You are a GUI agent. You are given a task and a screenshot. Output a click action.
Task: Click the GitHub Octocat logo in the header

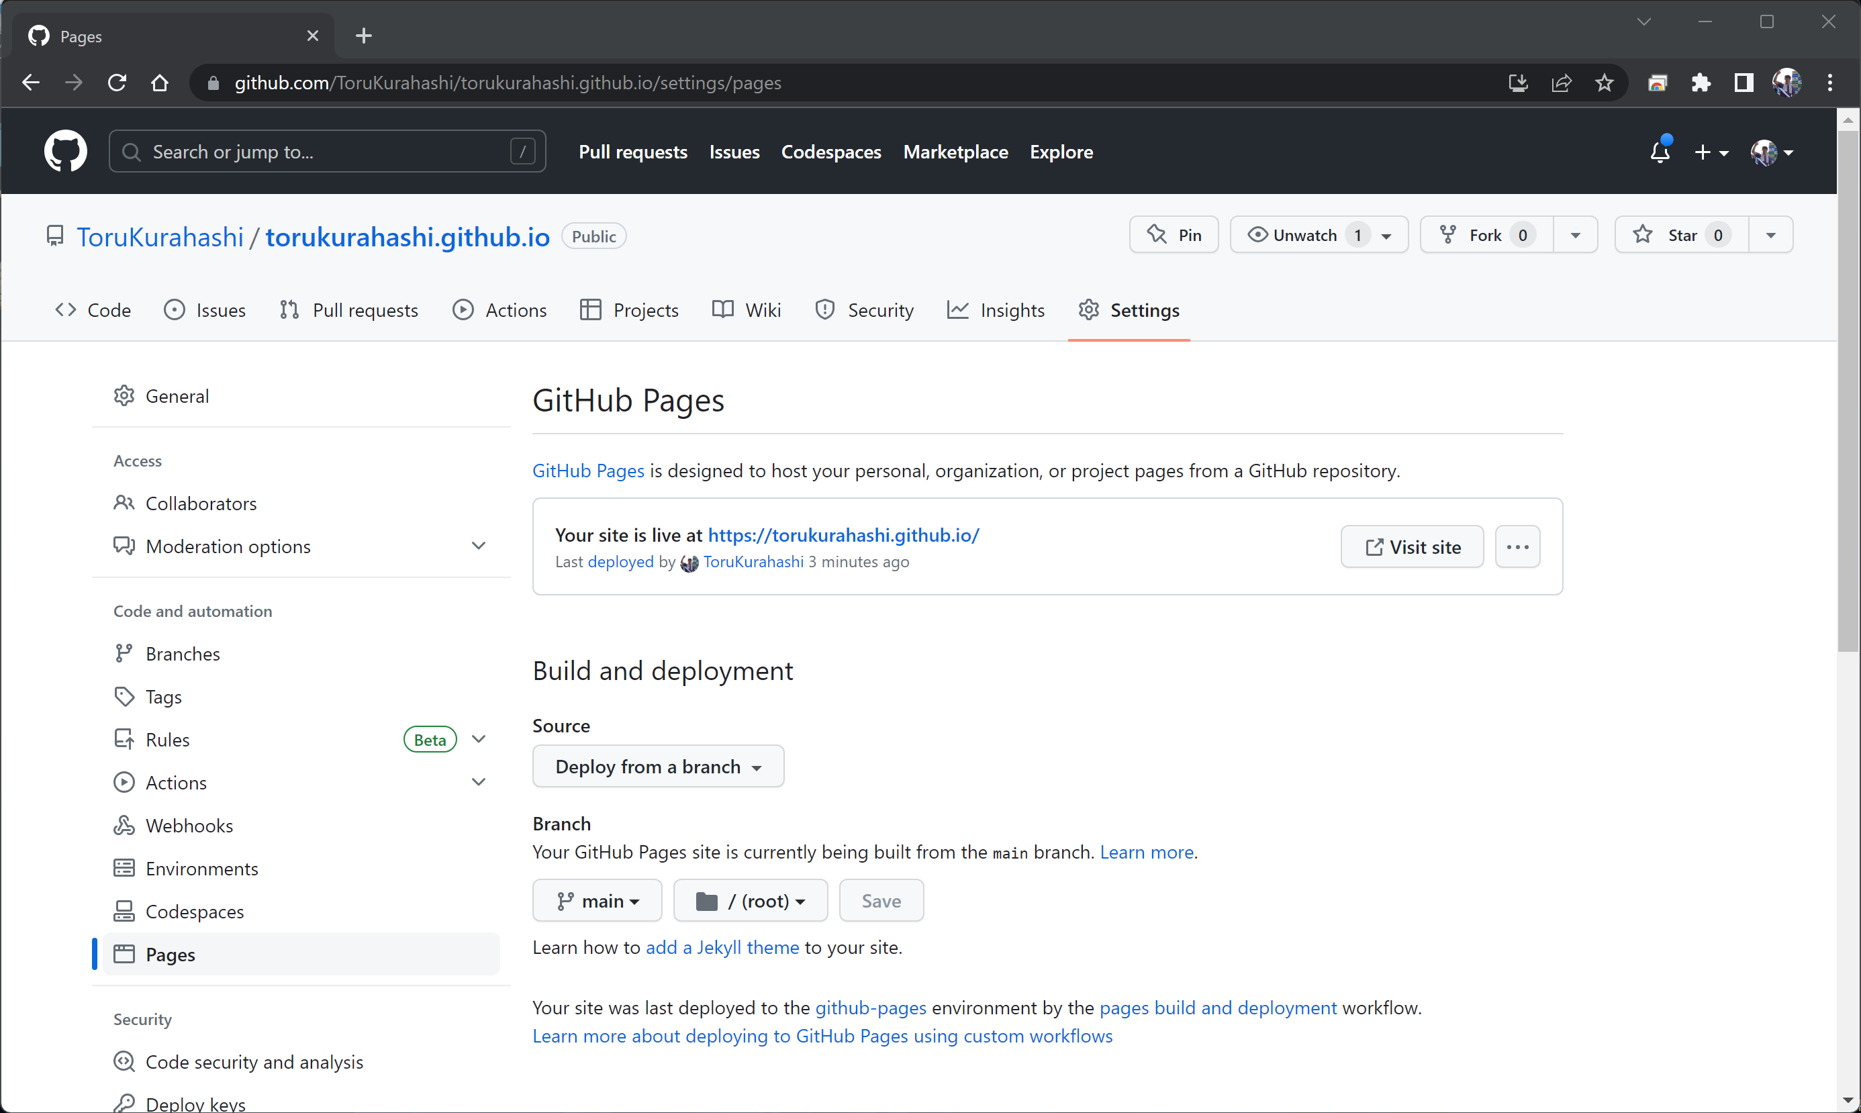point(65,151)
